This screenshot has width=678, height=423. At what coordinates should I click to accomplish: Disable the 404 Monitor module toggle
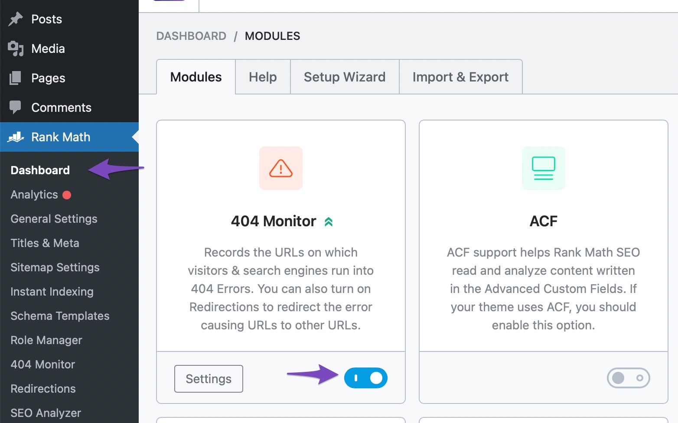pyautogui.click(x=366, y=377)
